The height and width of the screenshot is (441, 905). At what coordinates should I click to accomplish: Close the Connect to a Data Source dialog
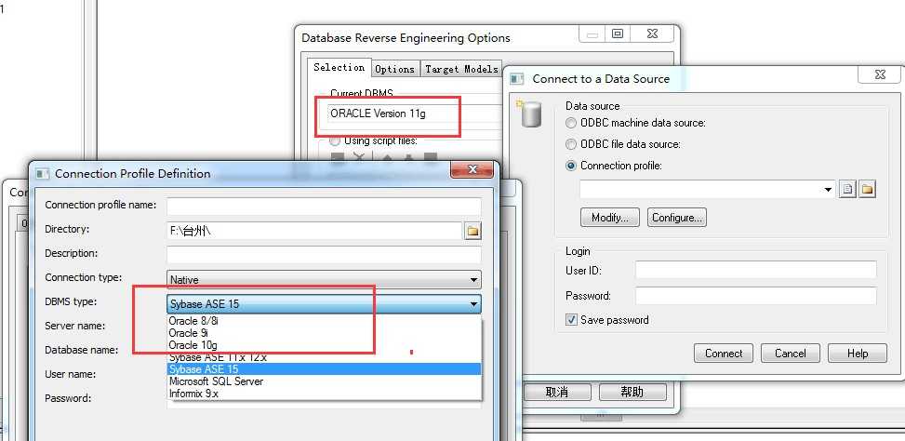[879, 74]
